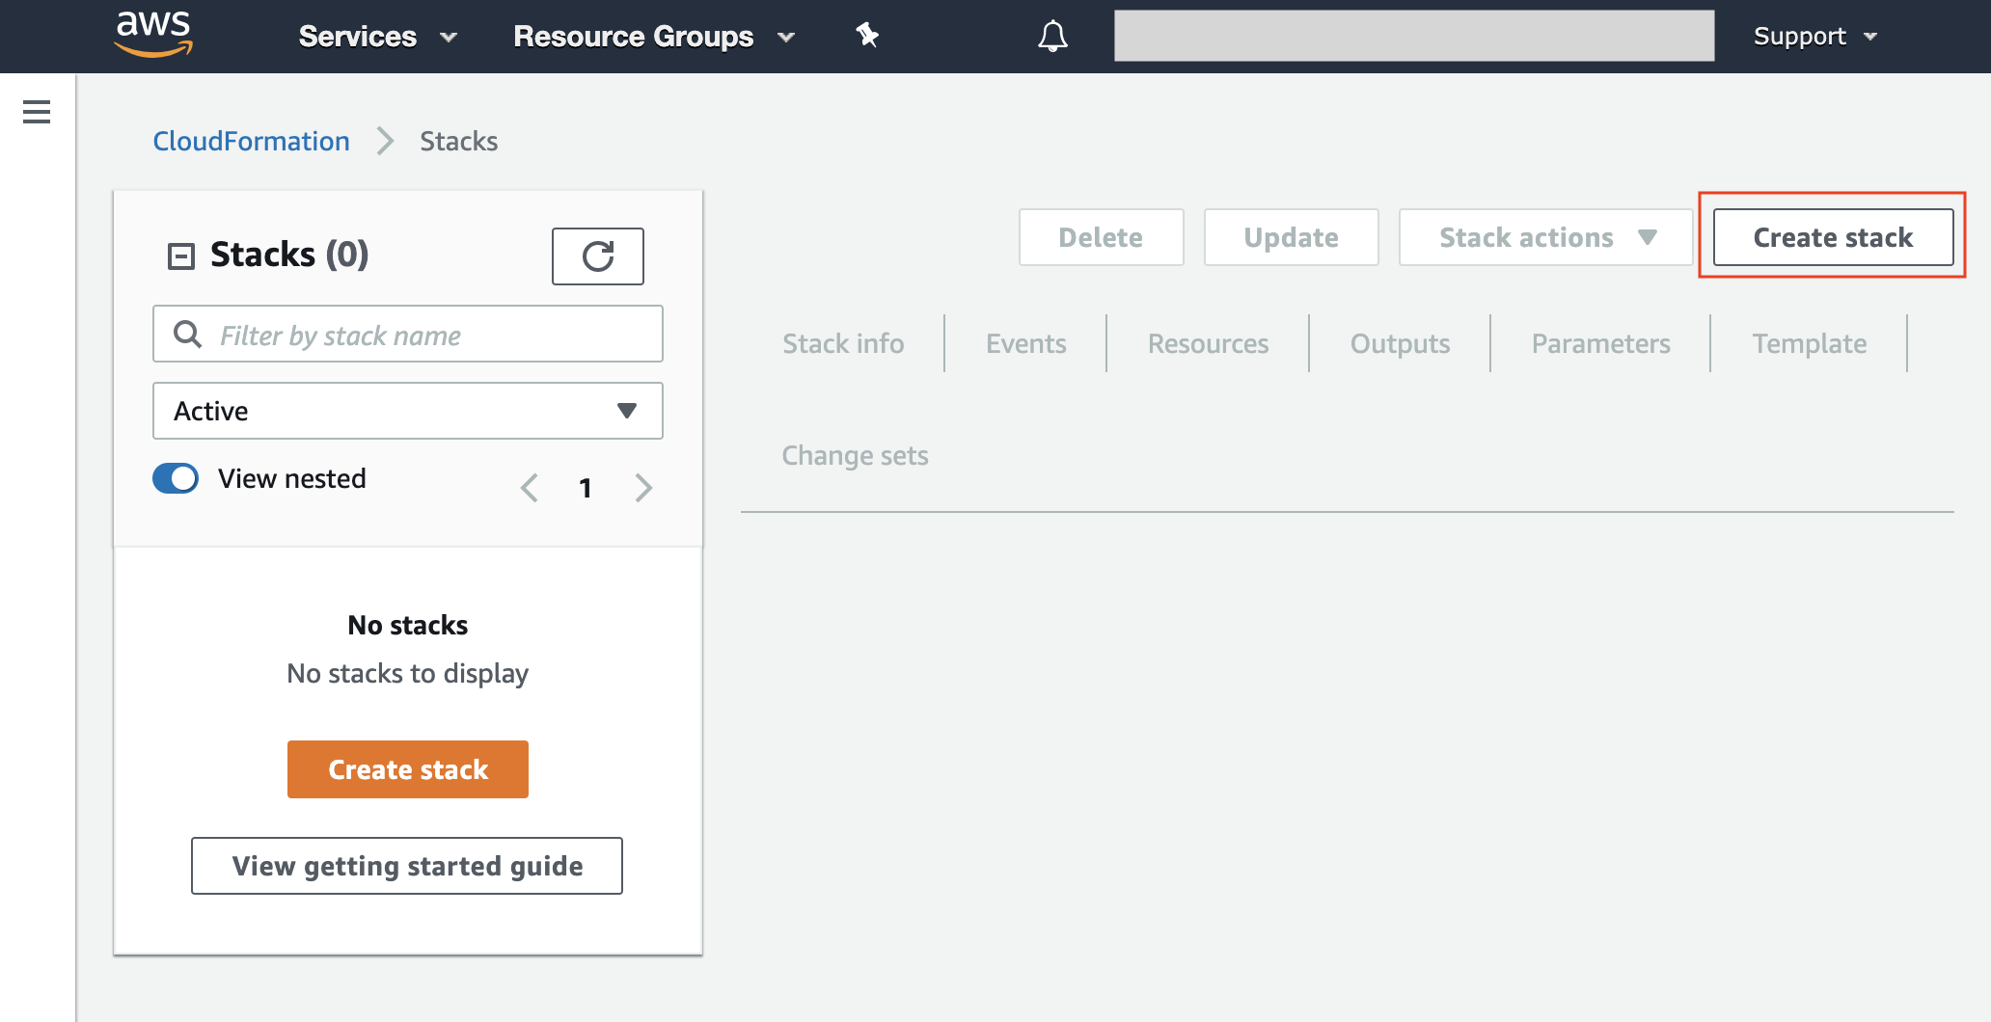Collapse the Stacks panel icon

181,256
